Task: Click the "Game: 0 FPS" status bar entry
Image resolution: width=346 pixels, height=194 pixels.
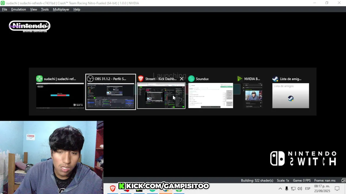Action: (x=302, y=181)
